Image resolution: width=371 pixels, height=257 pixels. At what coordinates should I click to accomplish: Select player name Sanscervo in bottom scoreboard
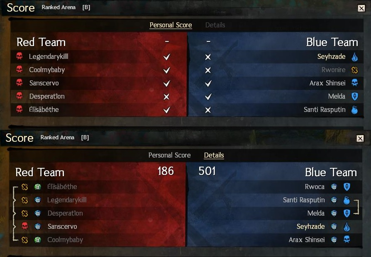(62, 226)
